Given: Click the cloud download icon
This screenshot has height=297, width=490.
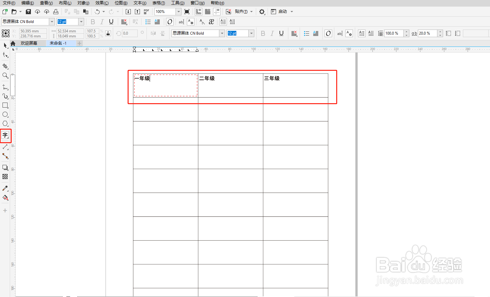Looking at the screenshot, I should click(37, 12).
